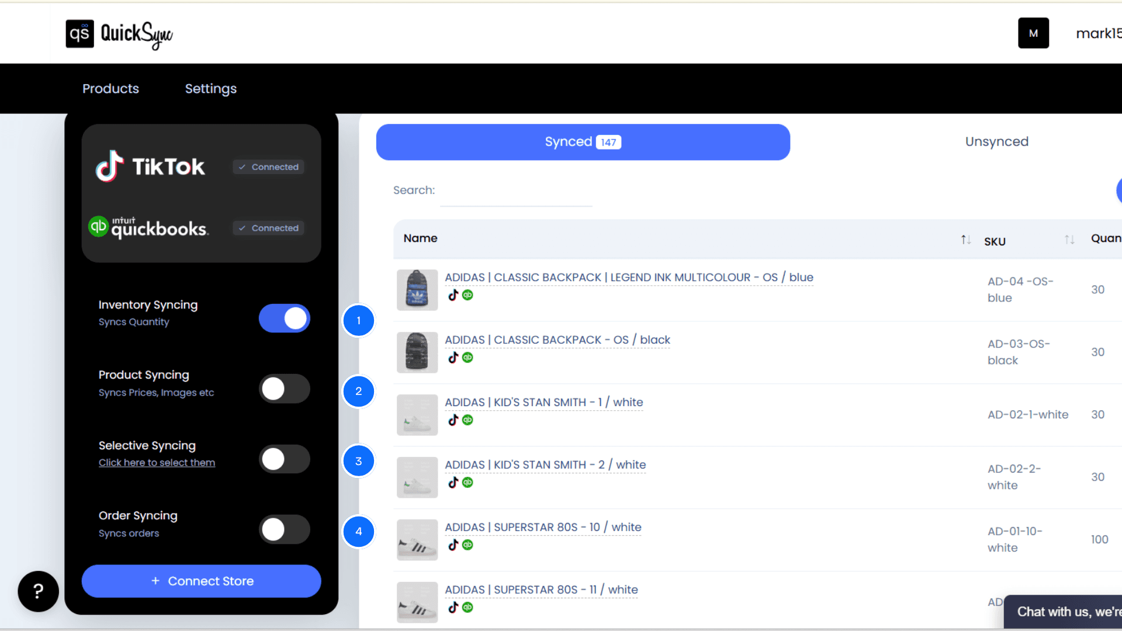This screenshot has width=1122, height=631.
Task: Click the Kid's Stan Smith 1 thumbnail
Action: (417, 415)
